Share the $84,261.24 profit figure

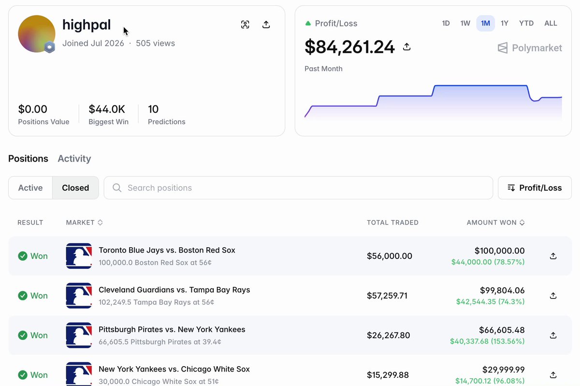click(x=407, y=47)
